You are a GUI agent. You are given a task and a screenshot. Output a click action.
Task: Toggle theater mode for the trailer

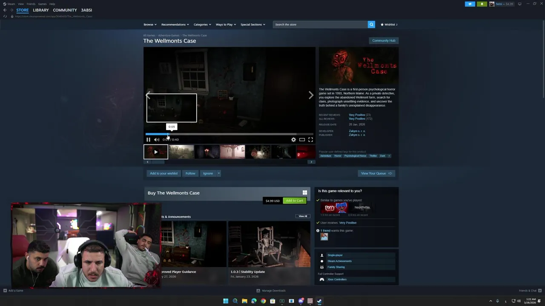pyautogui.click(x=302, y=139)
